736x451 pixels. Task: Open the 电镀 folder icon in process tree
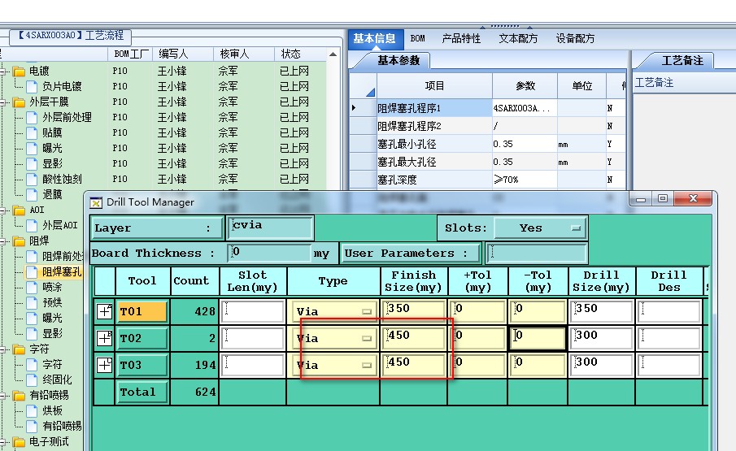pyautogui.click(x=19, y=72)
